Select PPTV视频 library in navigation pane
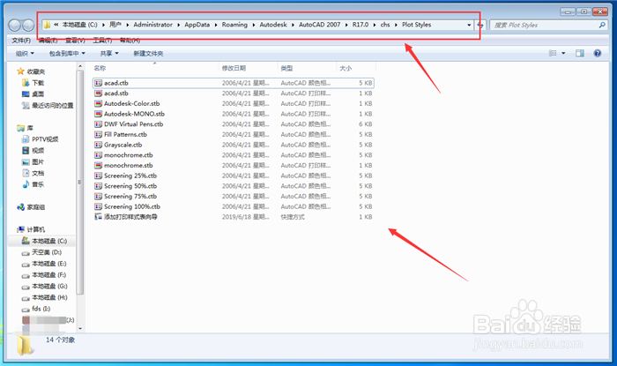 [x=45, y=139]
